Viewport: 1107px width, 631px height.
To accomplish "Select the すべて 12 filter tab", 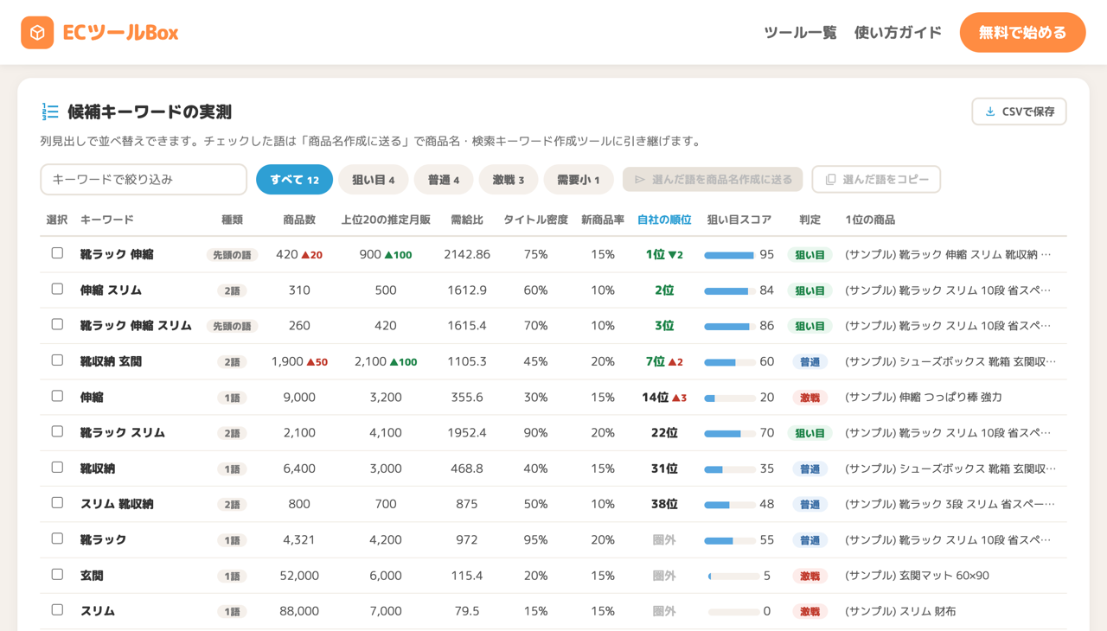I will pyautogui.click(x=294, y=180).
